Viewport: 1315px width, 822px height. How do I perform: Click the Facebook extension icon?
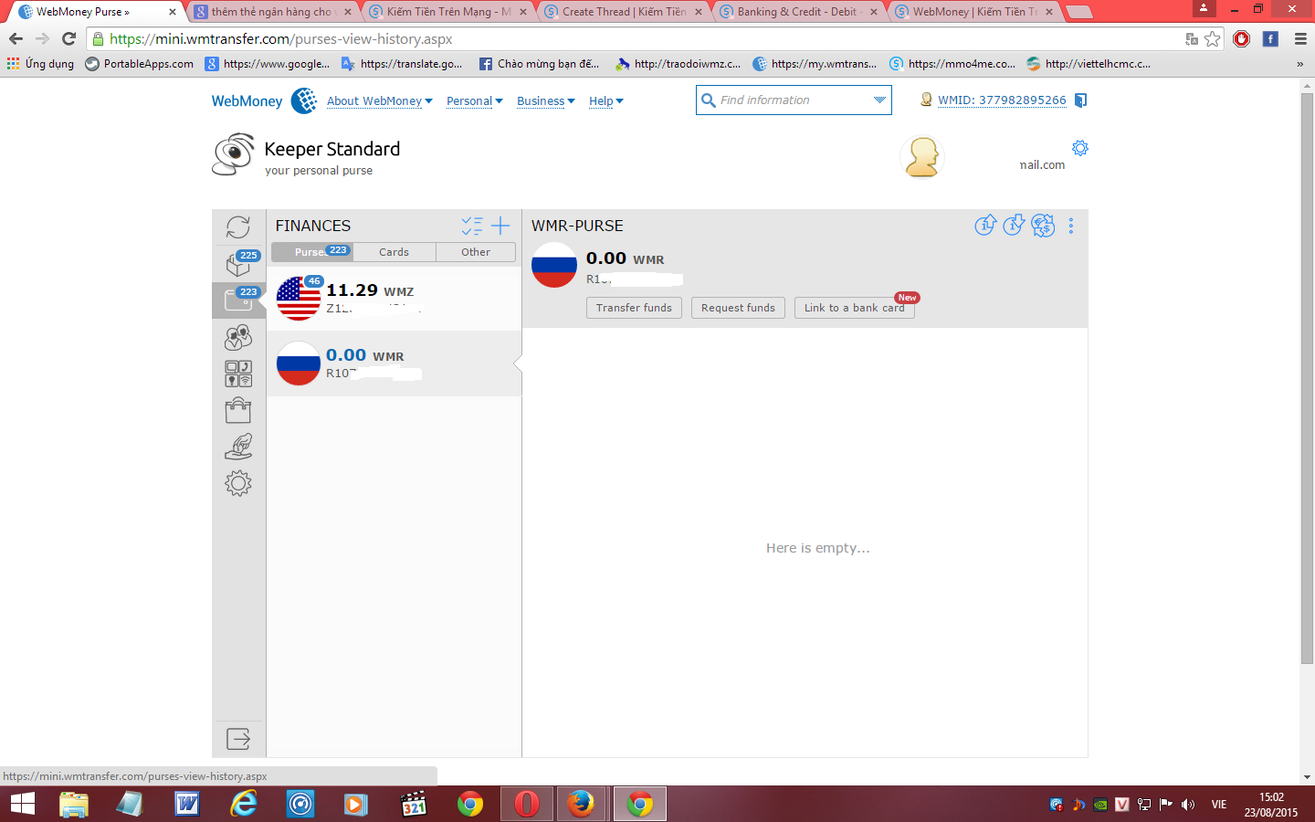point(1270,38)
